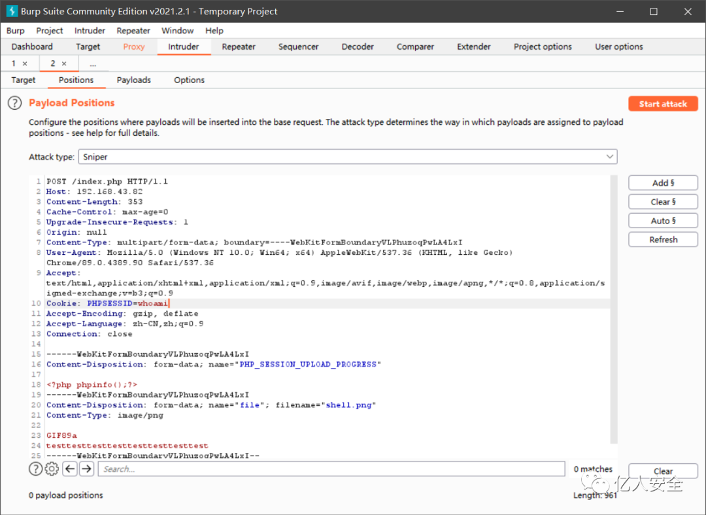The height and width of the screenshot is (515, 706).
Task: Open search settings gear icon
Action: (52, 469)
